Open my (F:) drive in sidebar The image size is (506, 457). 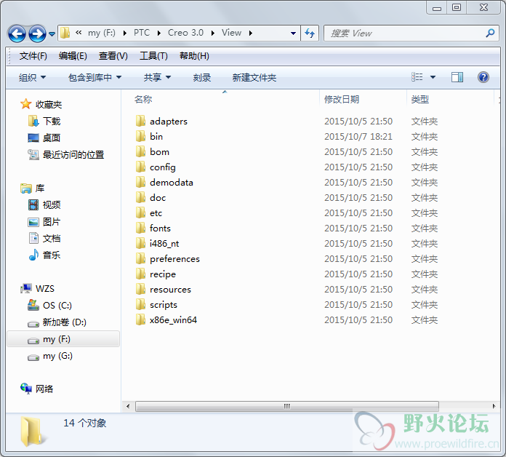(x=63, y=339)
